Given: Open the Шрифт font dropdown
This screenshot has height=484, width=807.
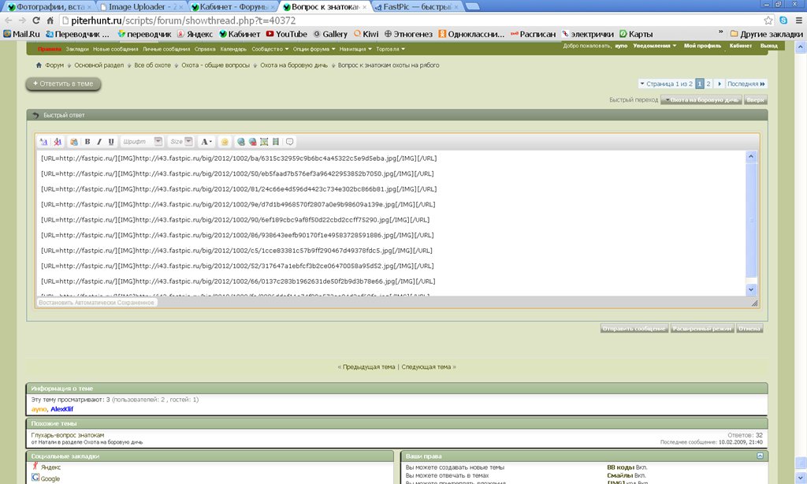Looking at the screenshot, I should (142, 142).
